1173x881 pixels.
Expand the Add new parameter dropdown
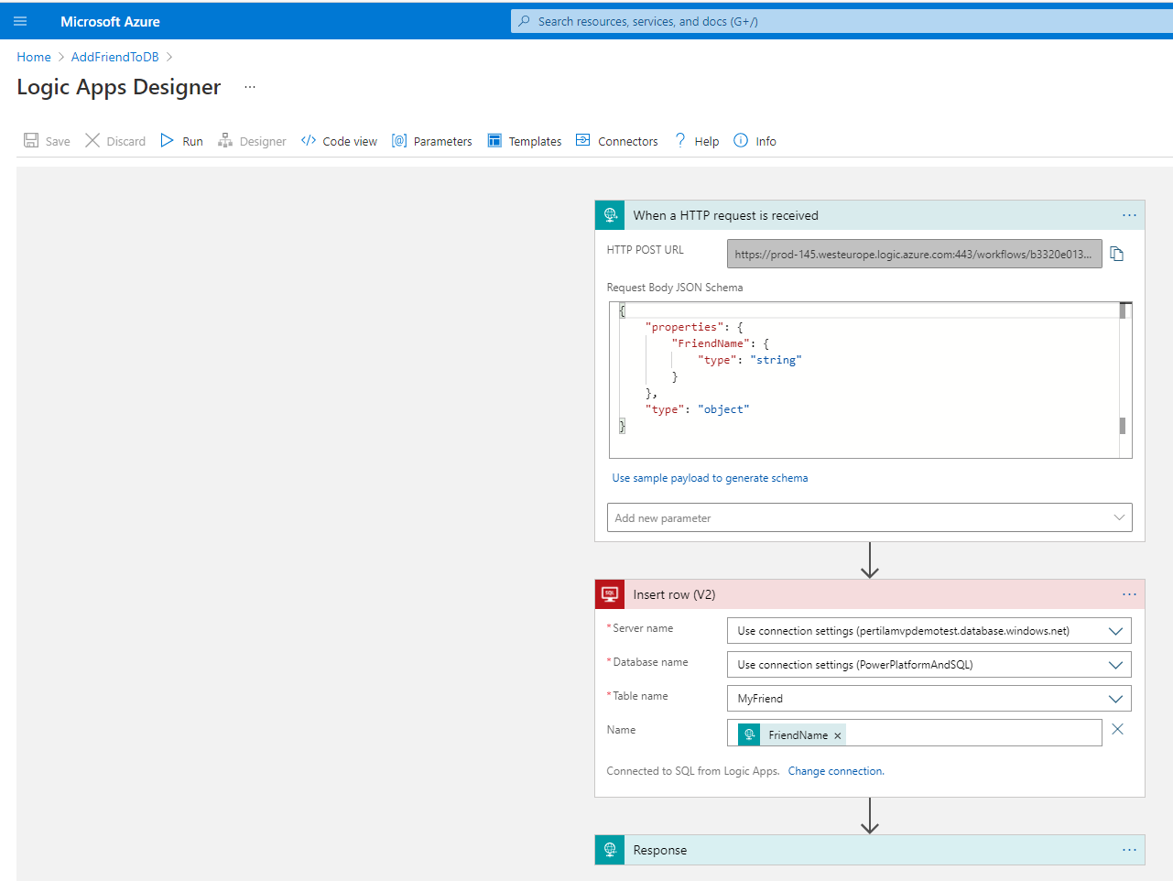(1118, 517)
